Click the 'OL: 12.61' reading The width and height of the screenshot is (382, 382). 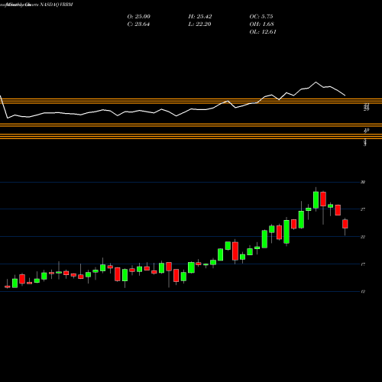(263, 32)
